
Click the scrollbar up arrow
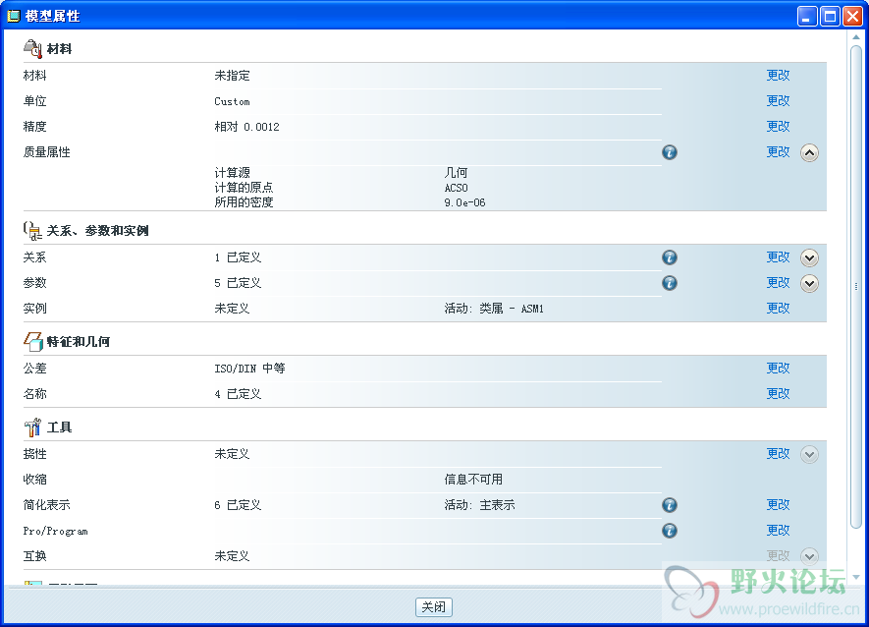coord(856,37)
